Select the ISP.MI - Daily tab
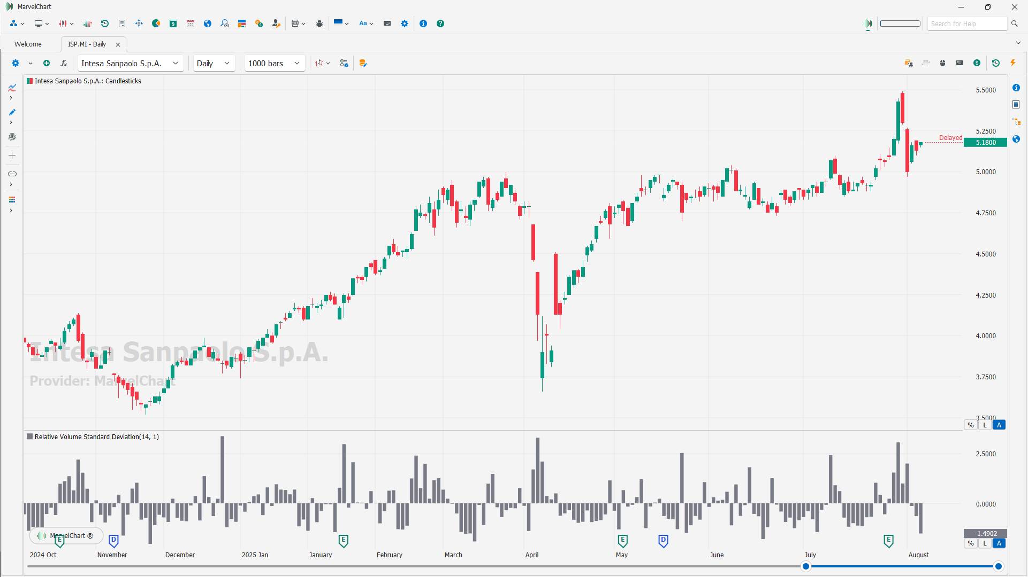This screenshot has height=577, width=1028. click(87, 44)
